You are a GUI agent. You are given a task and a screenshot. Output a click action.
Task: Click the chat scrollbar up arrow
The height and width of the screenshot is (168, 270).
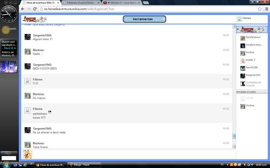[234, 26]
